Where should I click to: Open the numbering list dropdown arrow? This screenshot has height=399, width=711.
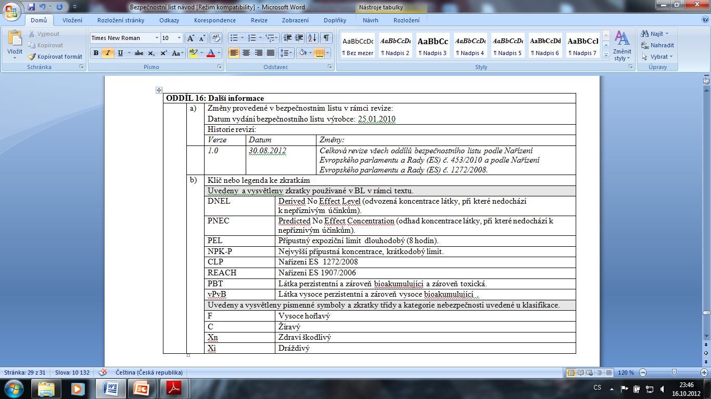click(x=260, y=38)
